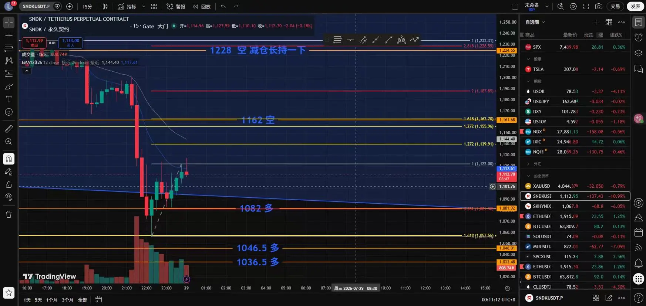
Task: Select the brush drawing tool
Action: click(9, 86)
